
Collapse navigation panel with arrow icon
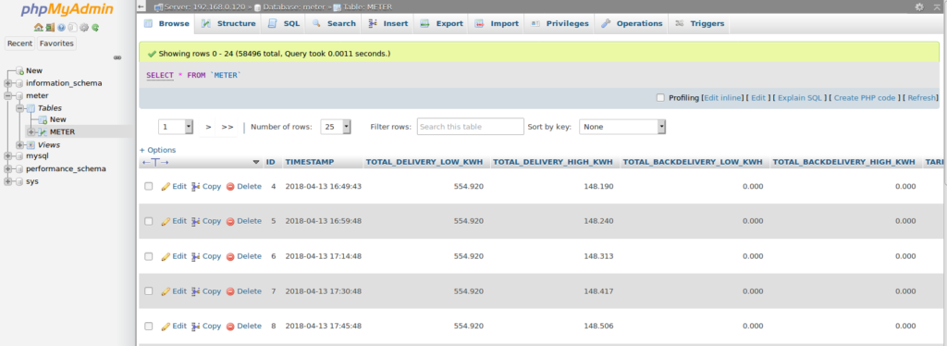tap(141, 6)
